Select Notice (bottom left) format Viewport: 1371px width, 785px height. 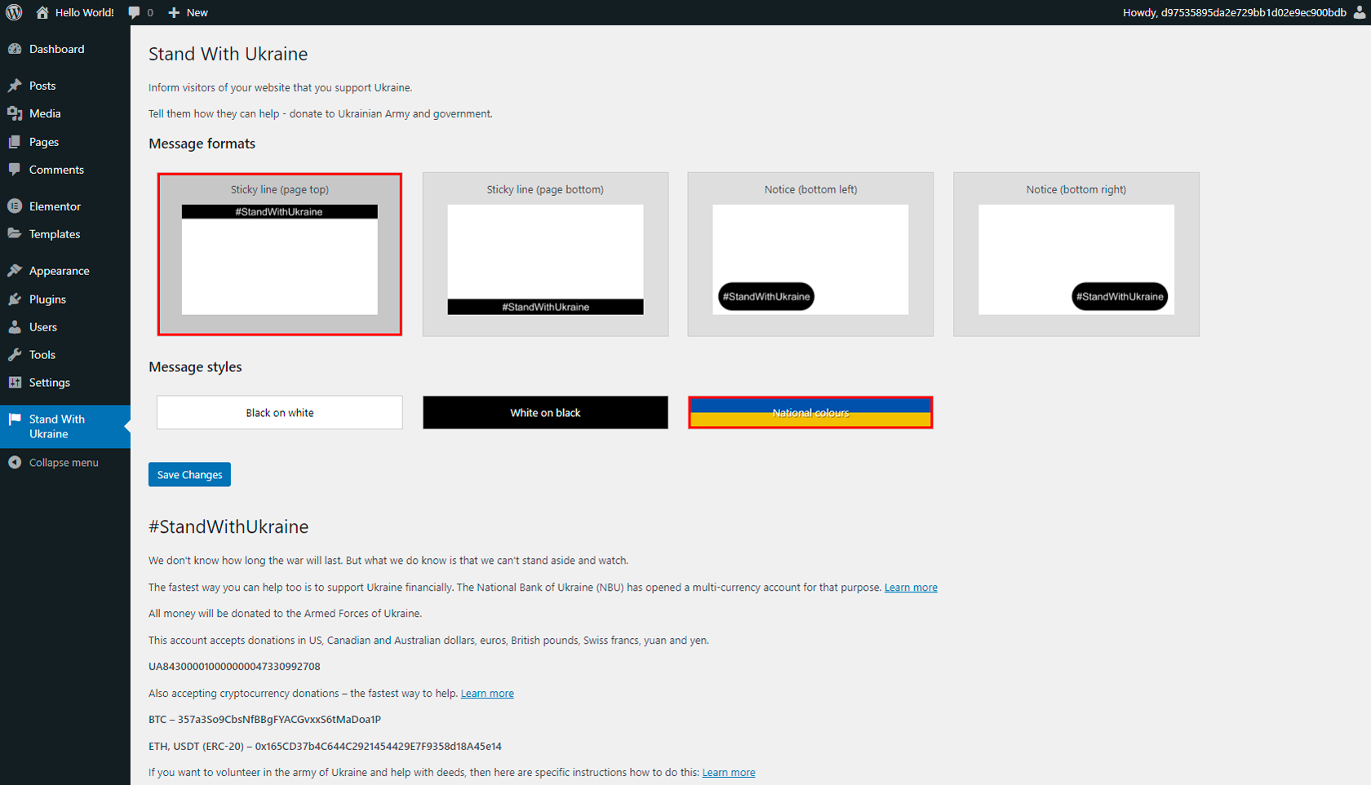[x=810, y=254]
